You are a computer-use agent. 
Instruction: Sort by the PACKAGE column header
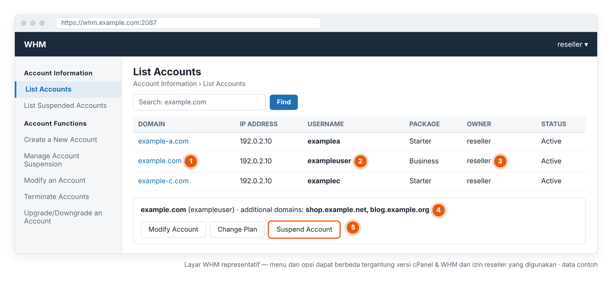click(x=425, y=124)
